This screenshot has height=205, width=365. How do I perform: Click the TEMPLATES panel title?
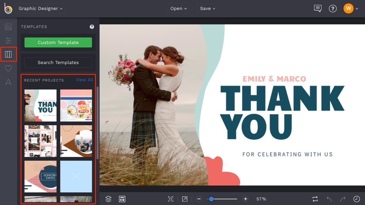[x=34, y=27]
